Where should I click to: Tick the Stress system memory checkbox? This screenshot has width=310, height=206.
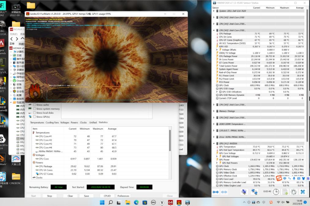[x=35, y=109]
